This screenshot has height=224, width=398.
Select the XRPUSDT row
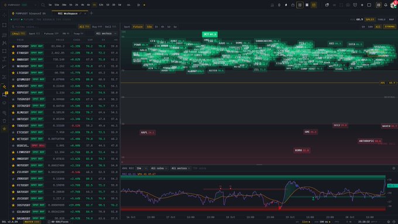point(64,92)
